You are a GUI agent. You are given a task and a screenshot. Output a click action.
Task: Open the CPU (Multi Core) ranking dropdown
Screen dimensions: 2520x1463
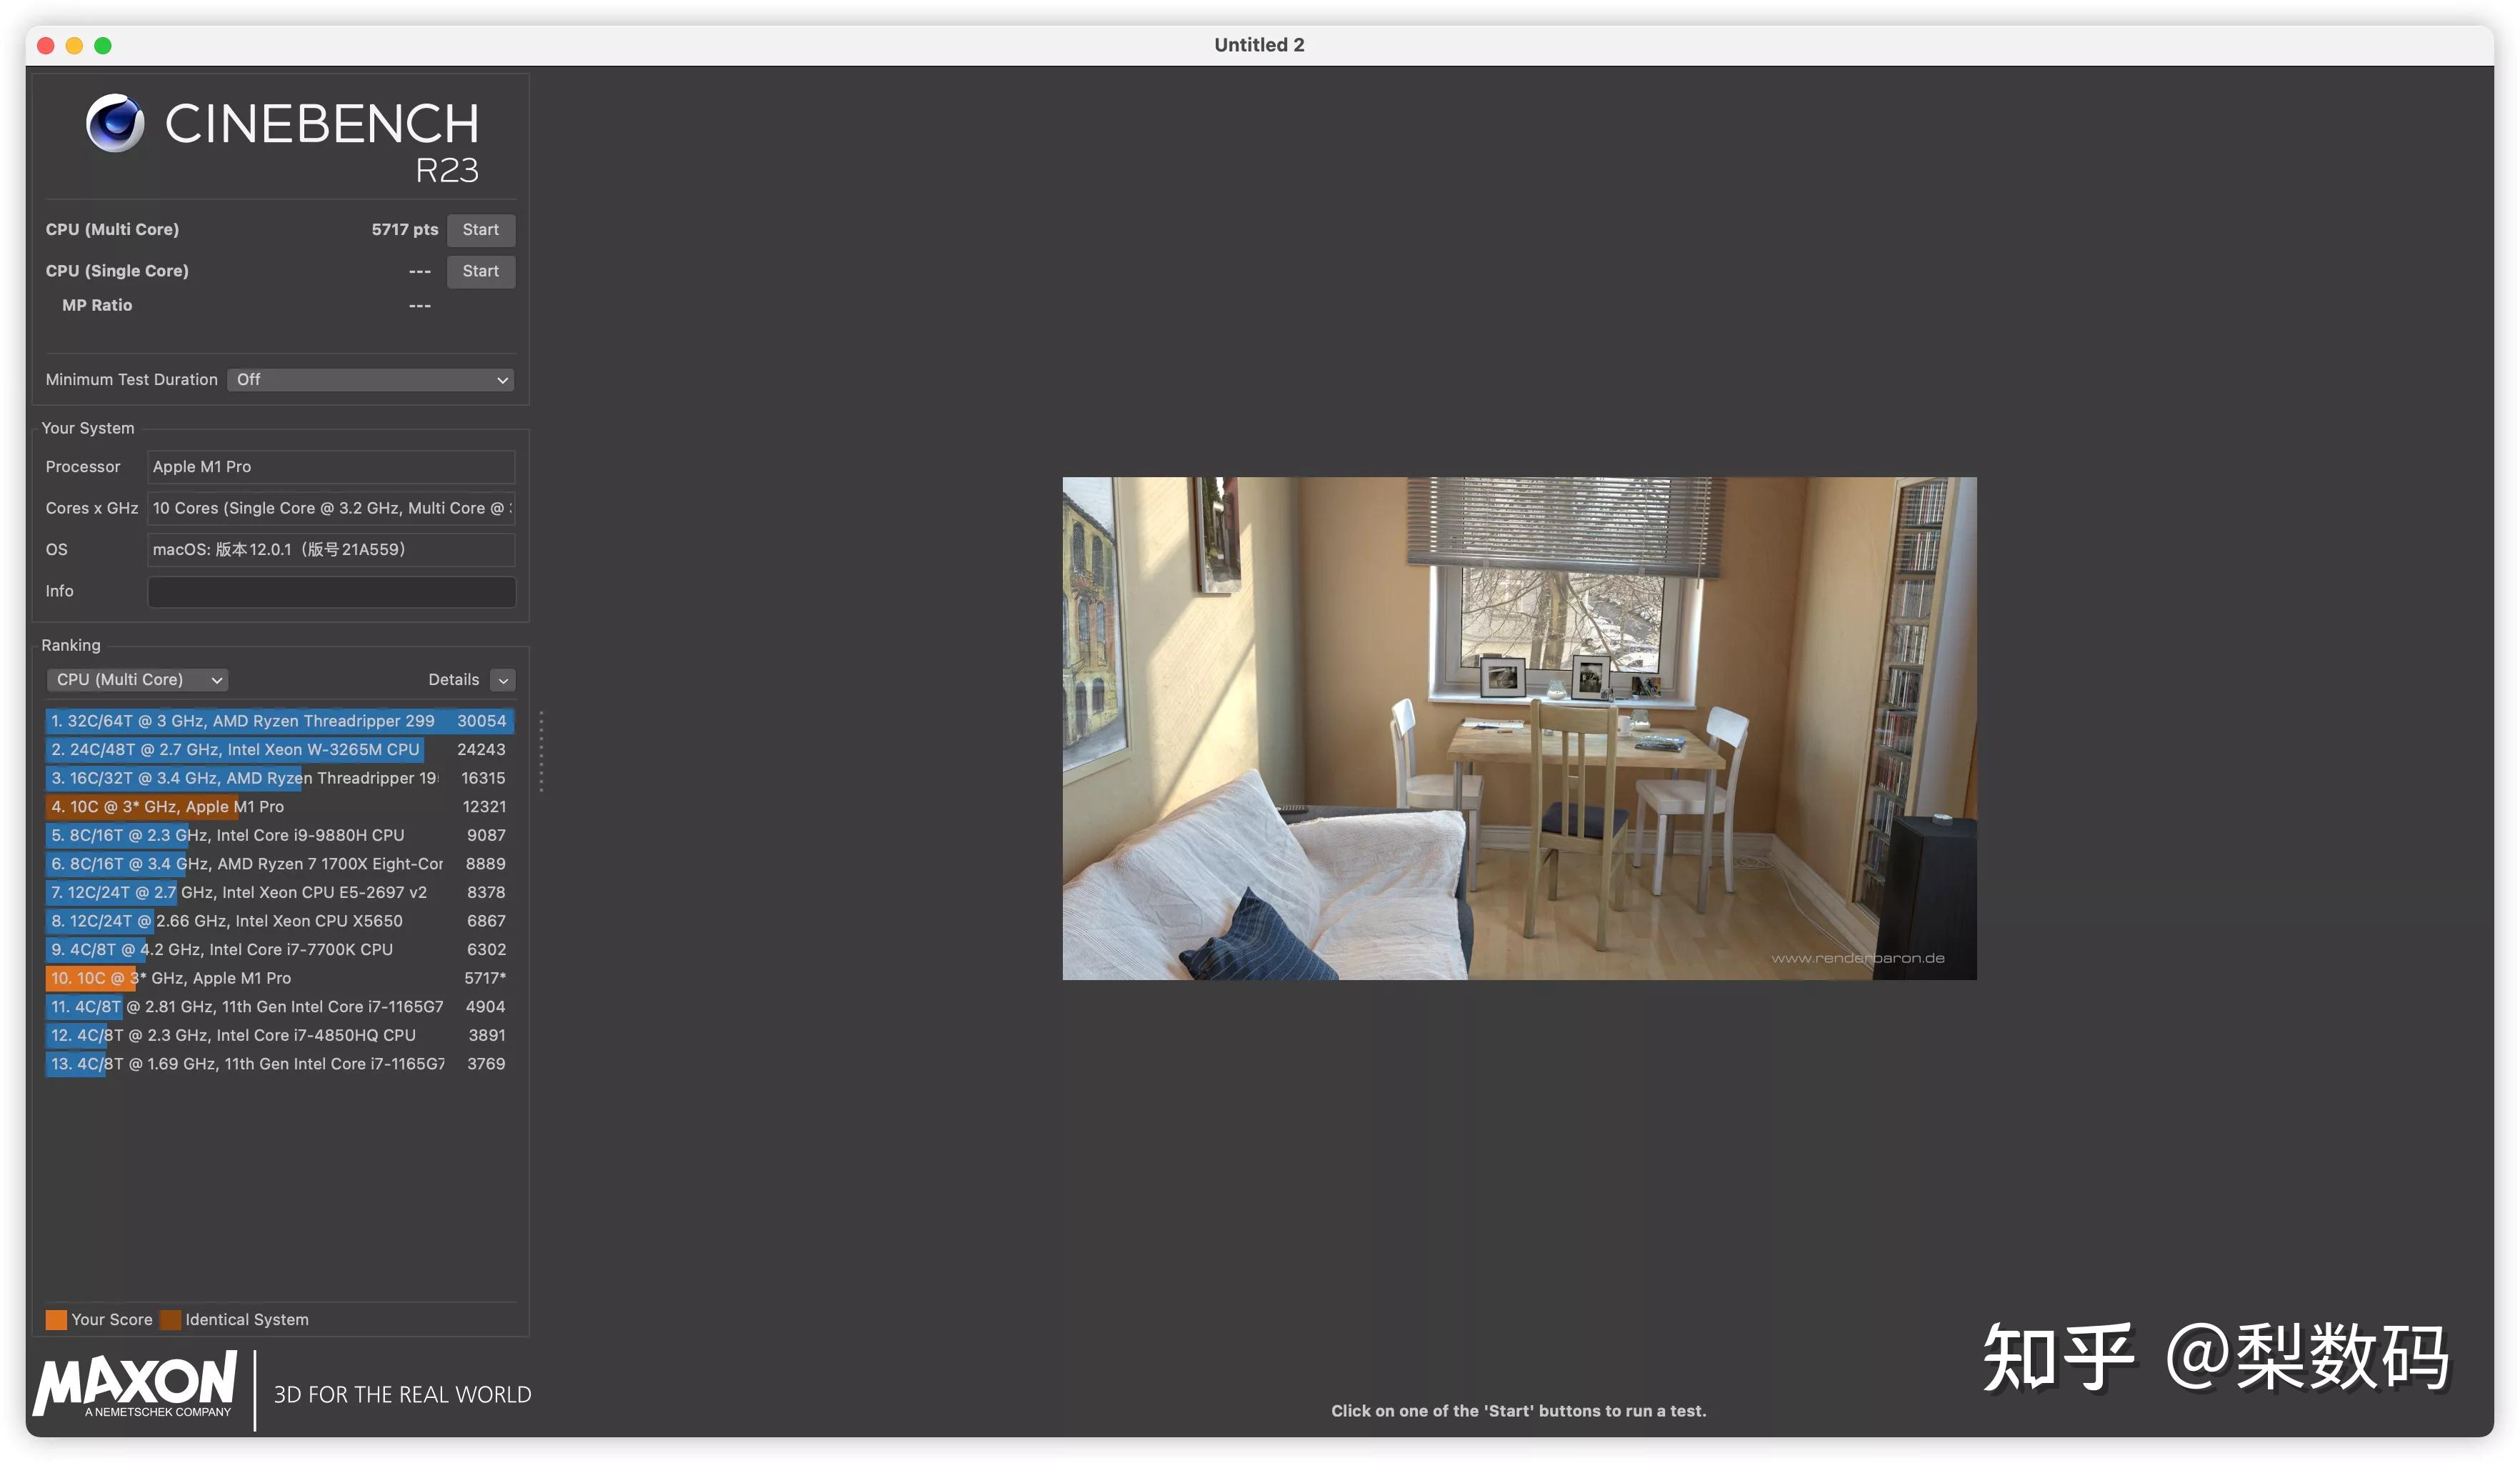pyautogui.click(x=137, y=680)
